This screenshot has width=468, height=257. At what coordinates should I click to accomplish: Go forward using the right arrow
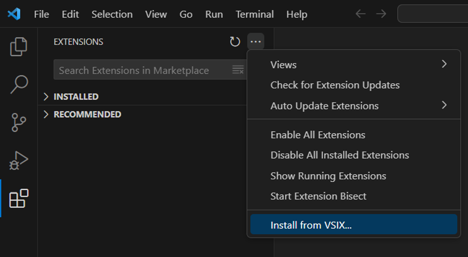[x=381, y=14]
